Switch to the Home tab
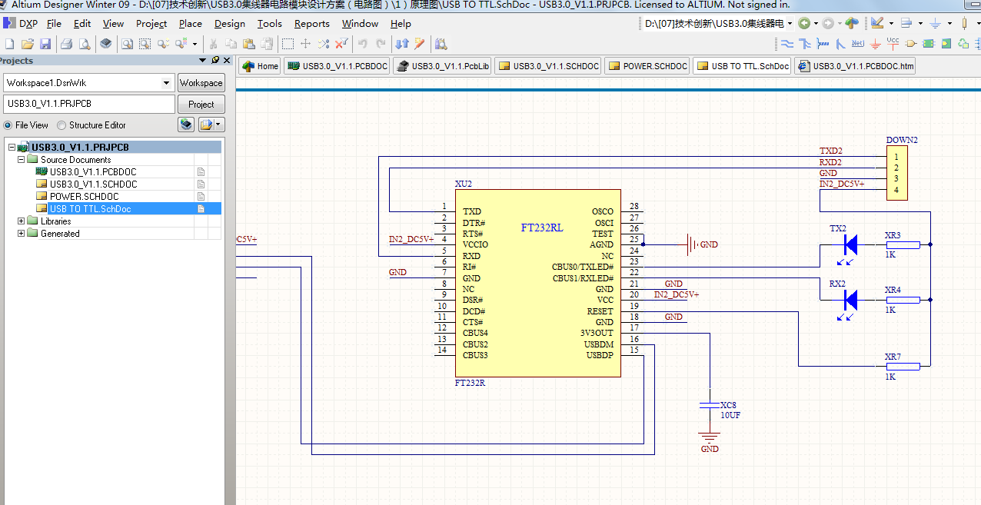The height and width of the screenshot is (505, 981). 260,66
